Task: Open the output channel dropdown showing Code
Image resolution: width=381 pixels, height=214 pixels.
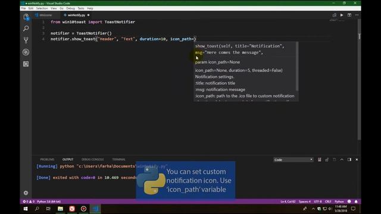Action: (293, 160)
